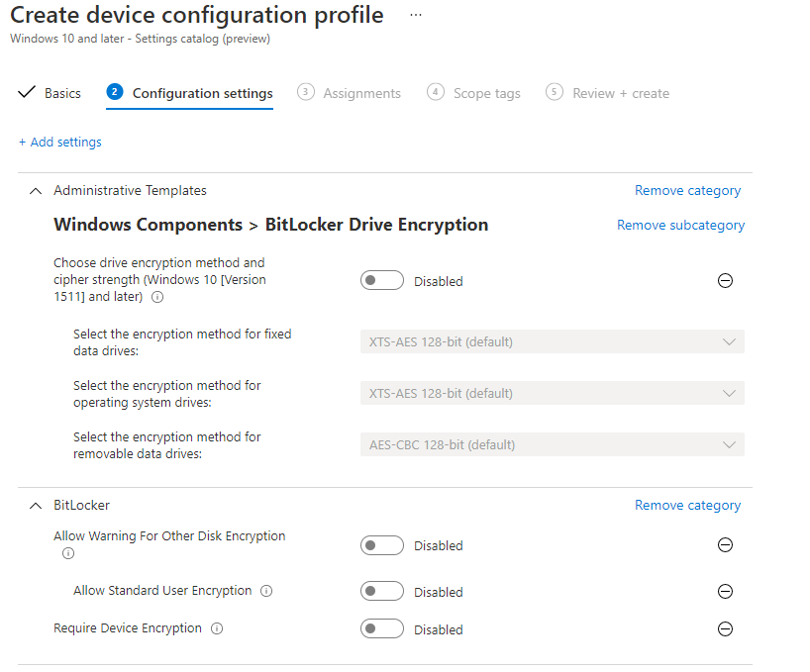This screenshot has height=672, width=810.
Task: Show info for Allow Standard User Encryption
Action: pyautogui.click(x=266, y=592)
